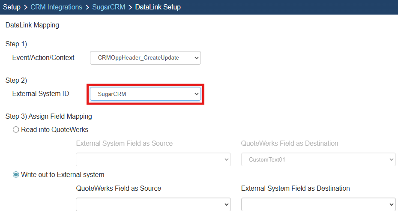The width and height of the screenshot is (398, 216).
Task: Select the Read into QuoteWerks radio button
Action: point(16,129)
